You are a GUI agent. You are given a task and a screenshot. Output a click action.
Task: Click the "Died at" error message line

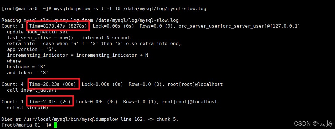tap(90, 119)
